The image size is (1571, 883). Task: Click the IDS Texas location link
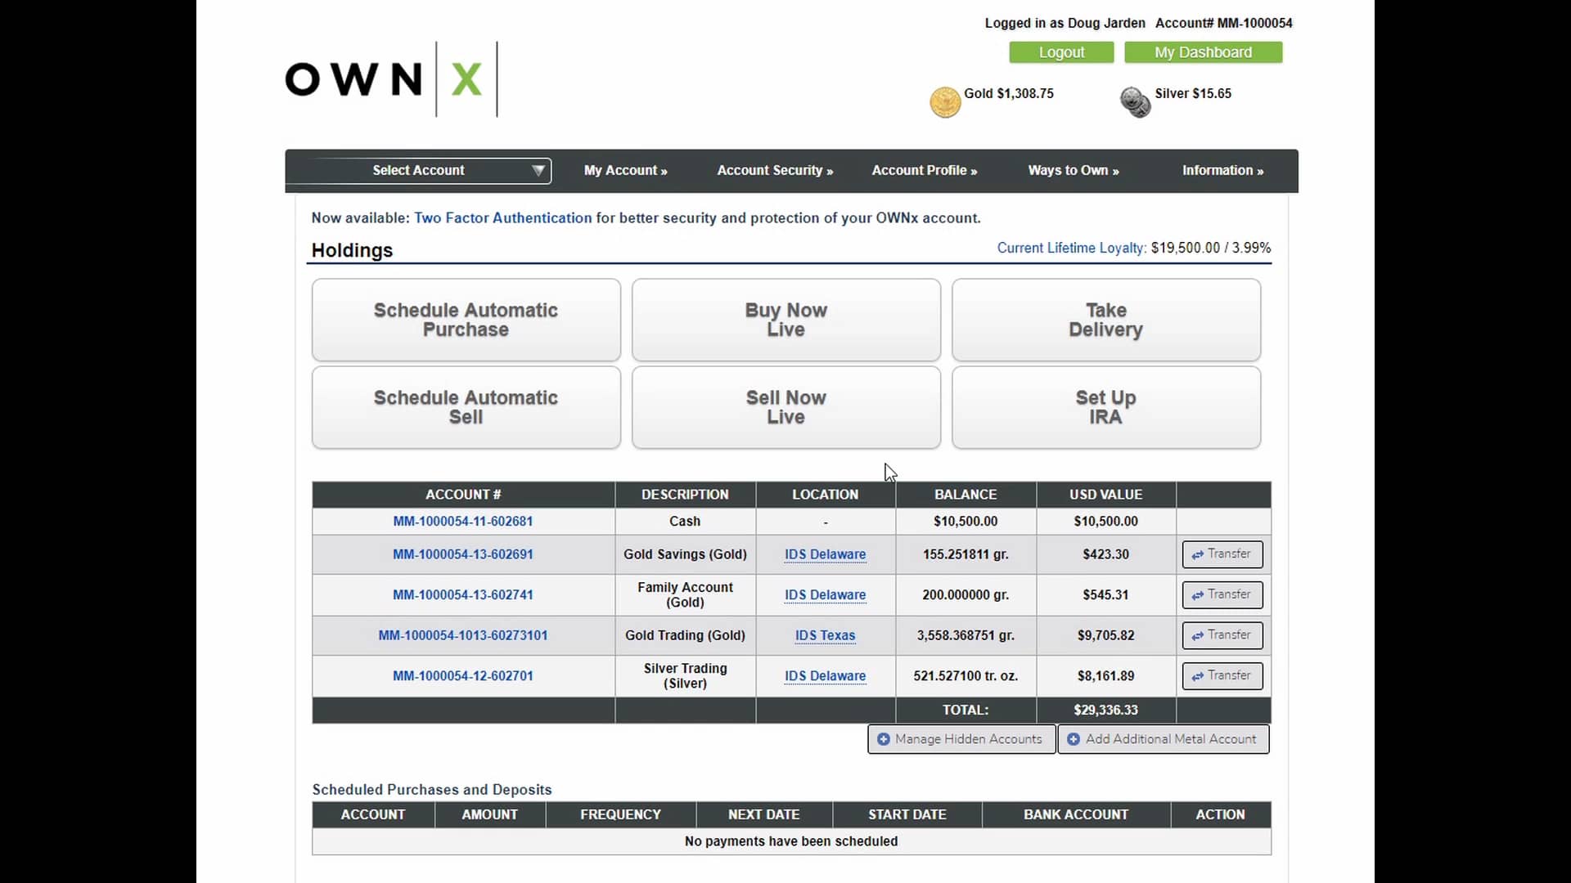(825, 635)
